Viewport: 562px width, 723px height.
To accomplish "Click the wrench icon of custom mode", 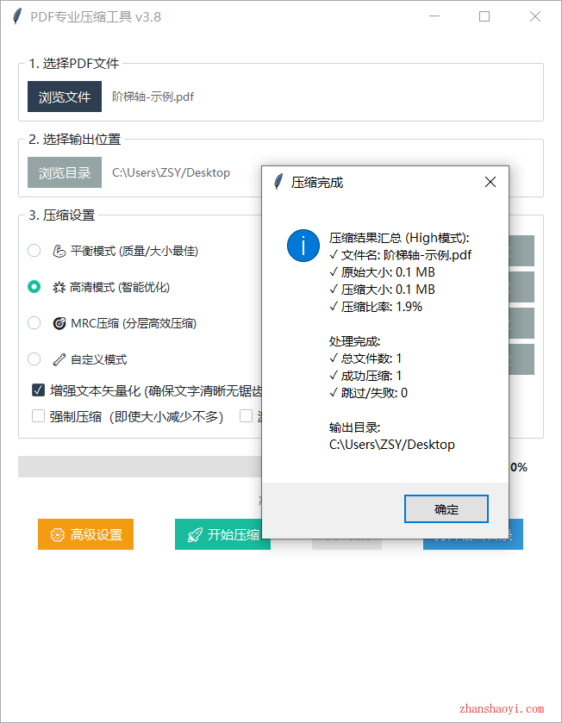I will 59,359.
